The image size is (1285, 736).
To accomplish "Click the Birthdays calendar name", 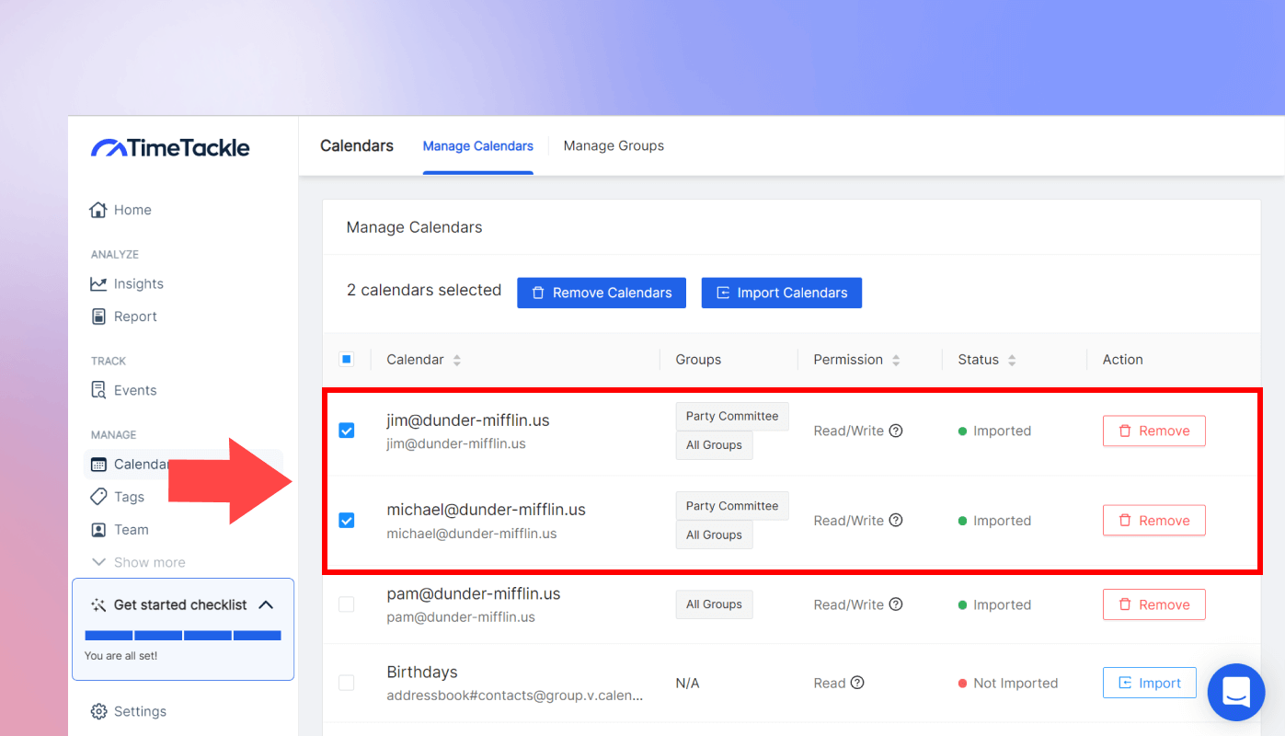I will click(422, 673).
